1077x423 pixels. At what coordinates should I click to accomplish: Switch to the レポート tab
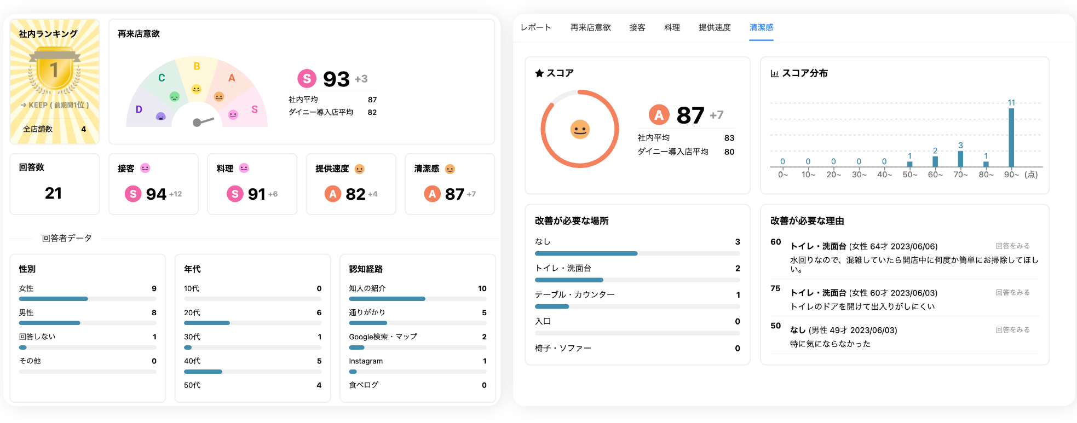[535, 27]
